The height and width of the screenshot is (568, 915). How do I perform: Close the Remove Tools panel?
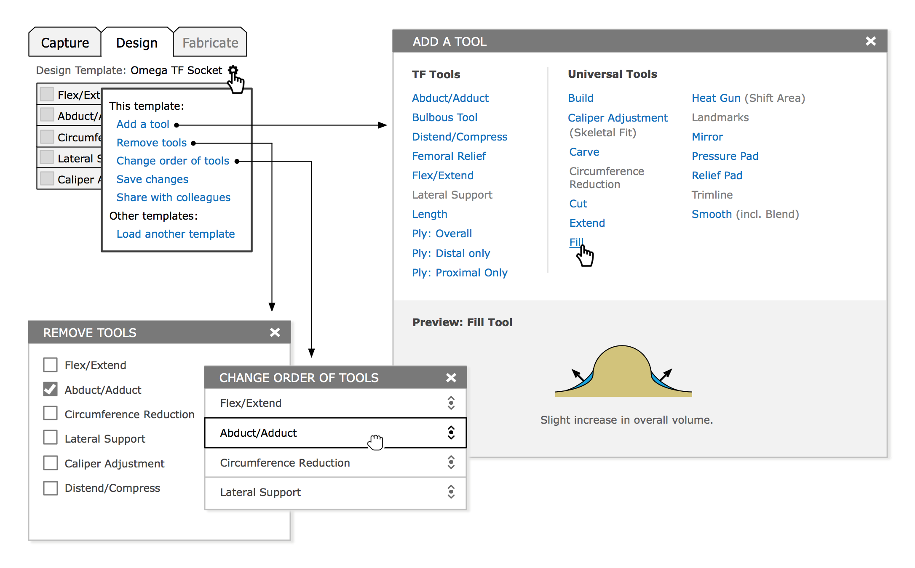tap(275, 333)
